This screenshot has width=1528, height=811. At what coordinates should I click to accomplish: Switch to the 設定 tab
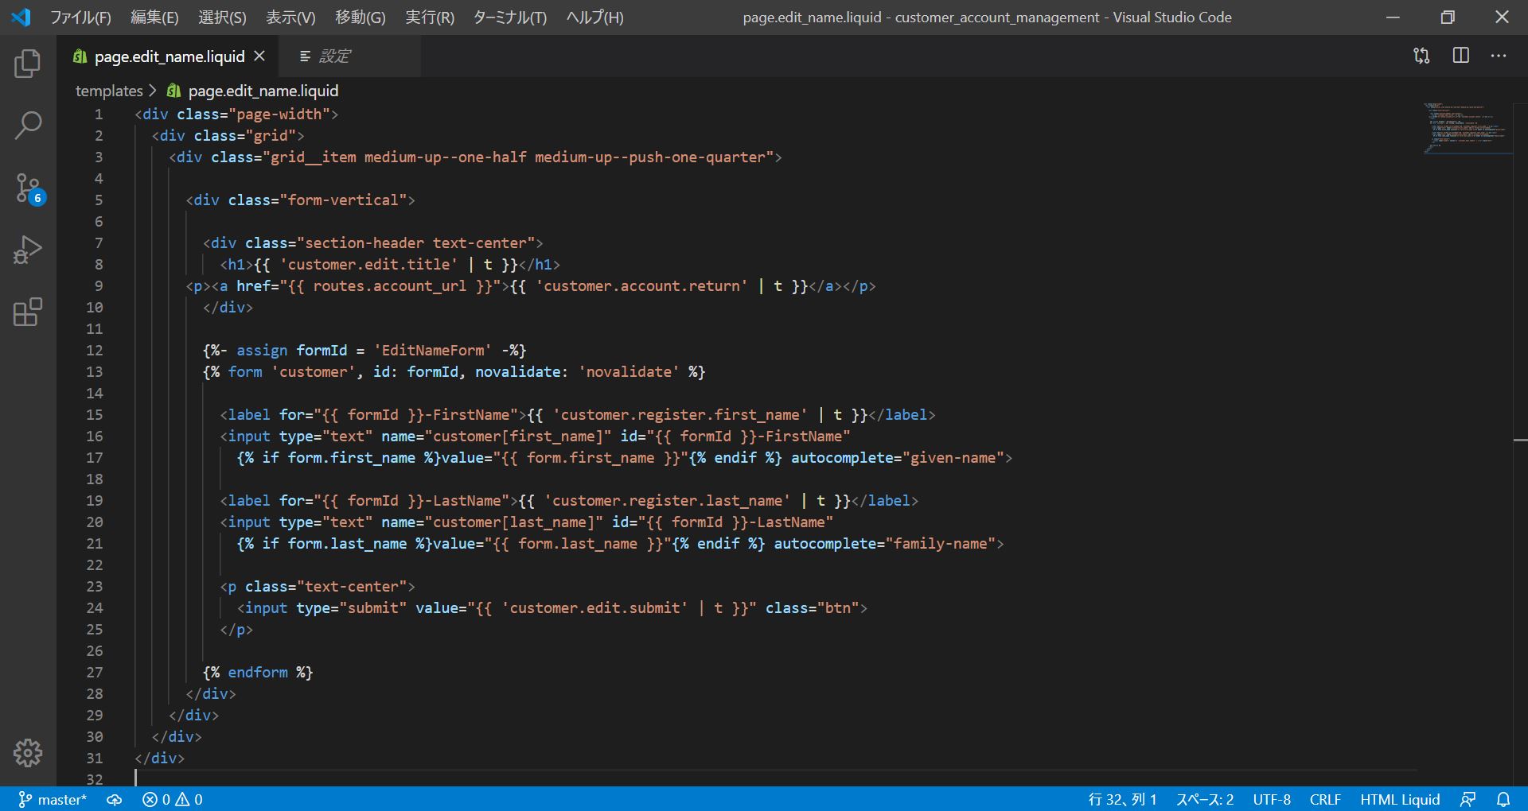click(x=325, y=56)
